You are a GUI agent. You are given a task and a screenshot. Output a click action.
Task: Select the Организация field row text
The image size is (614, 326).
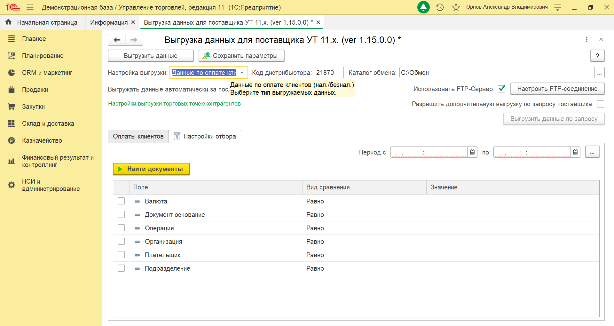(x=163, y=242)
